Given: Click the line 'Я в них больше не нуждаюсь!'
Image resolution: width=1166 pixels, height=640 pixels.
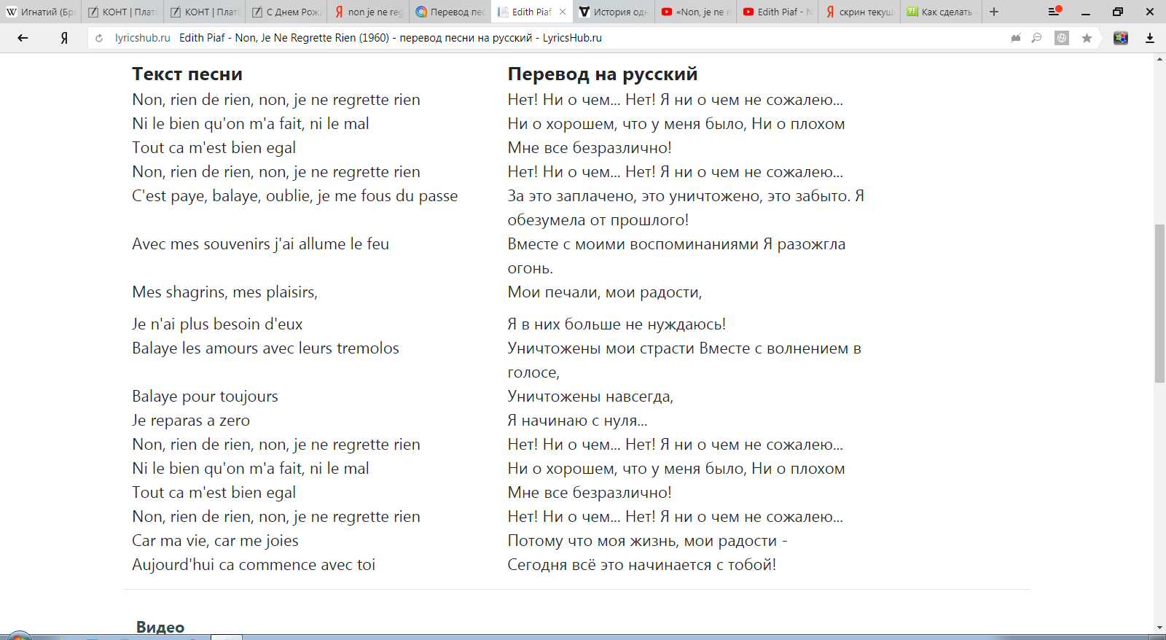Looking at the screenshot, I should [617, 324].
